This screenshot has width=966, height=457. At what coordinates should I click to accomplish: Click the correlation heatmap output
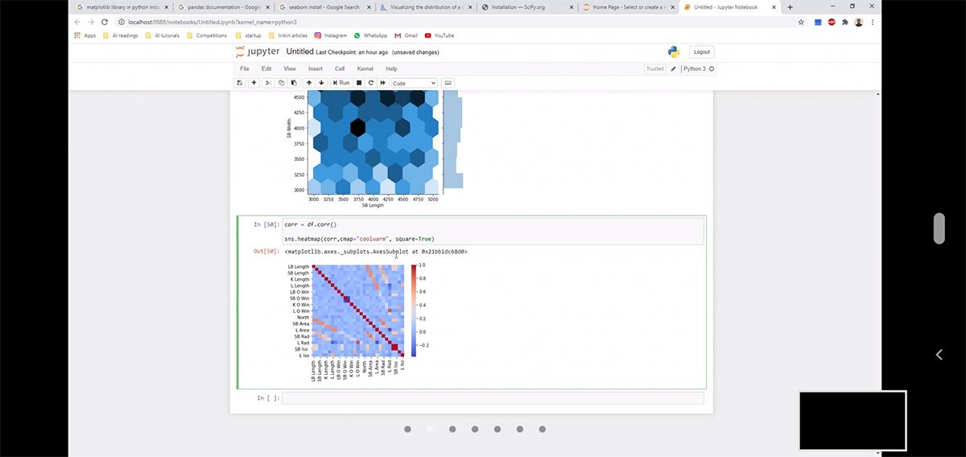(358, 311)
